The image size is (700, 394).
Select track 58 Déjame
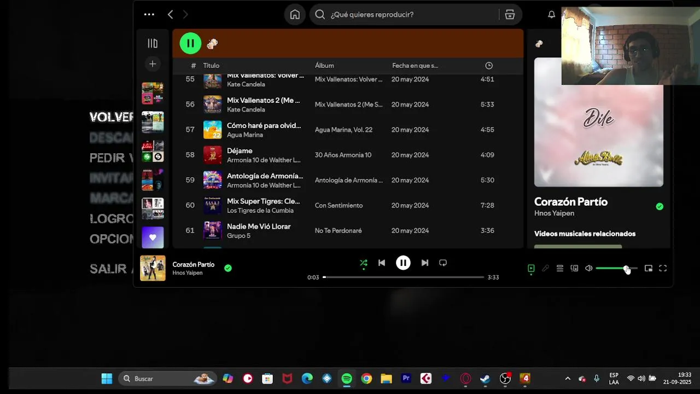(348, 155)
